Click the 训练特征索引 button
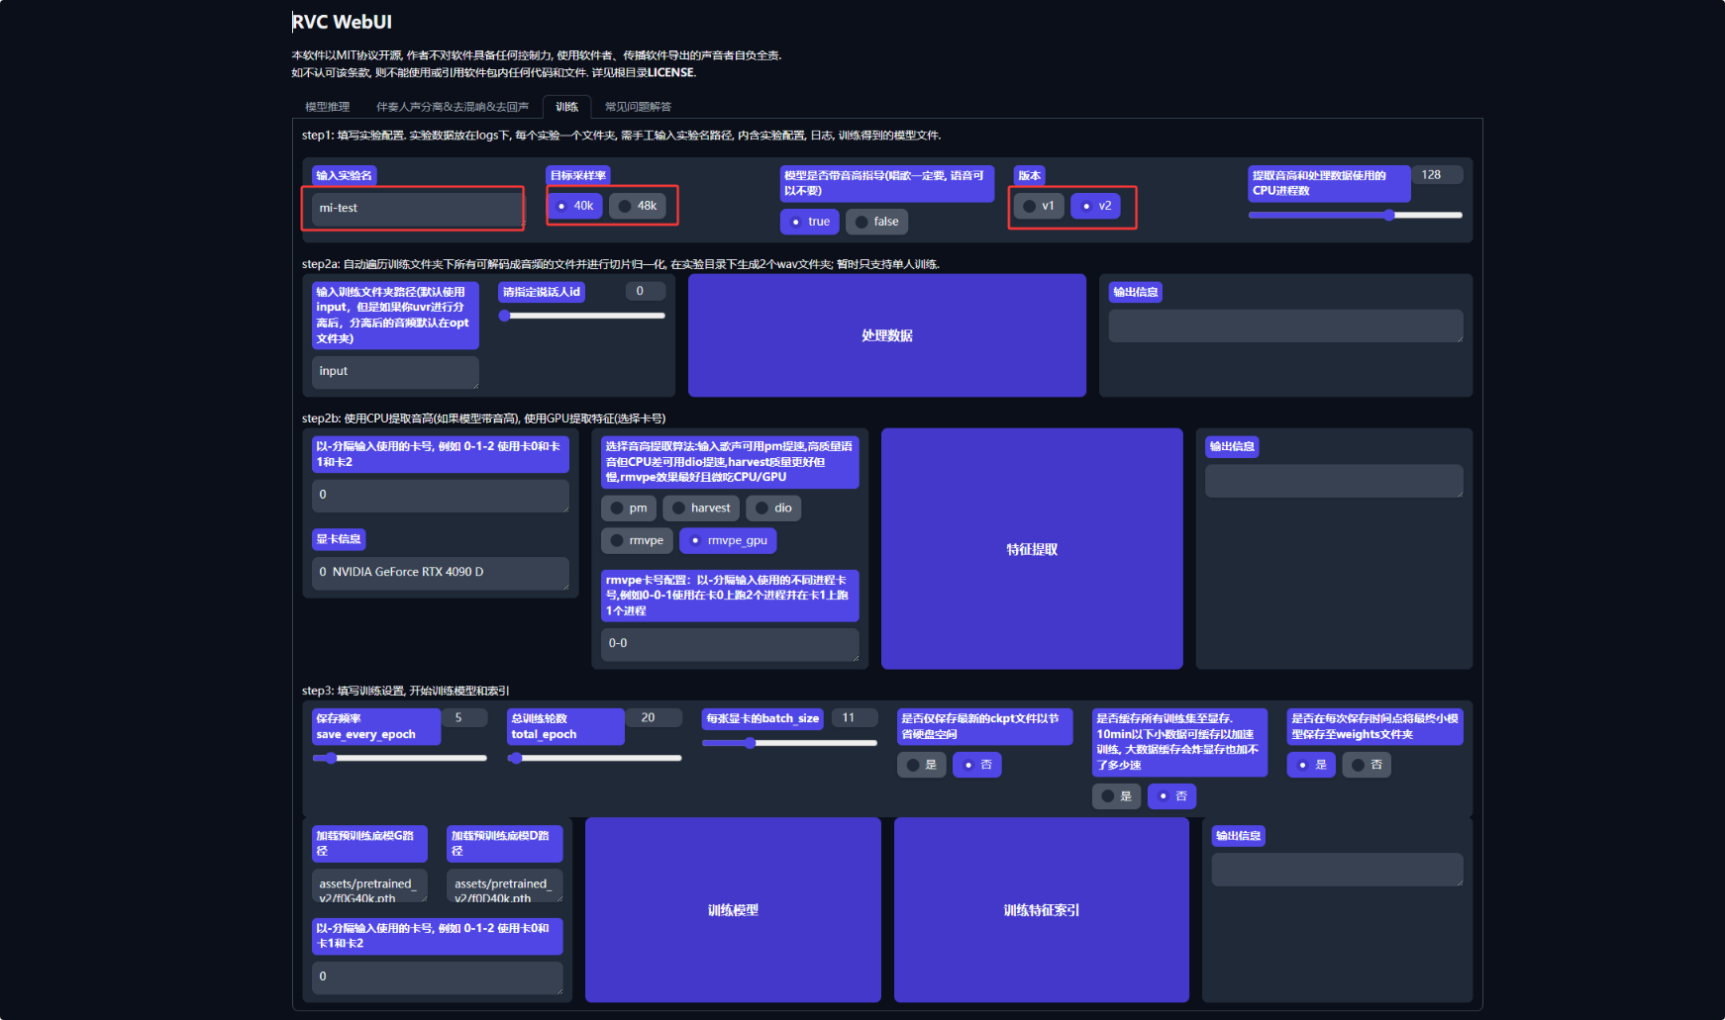This screenshot has height=1020, width=1725. point(1041,909)
